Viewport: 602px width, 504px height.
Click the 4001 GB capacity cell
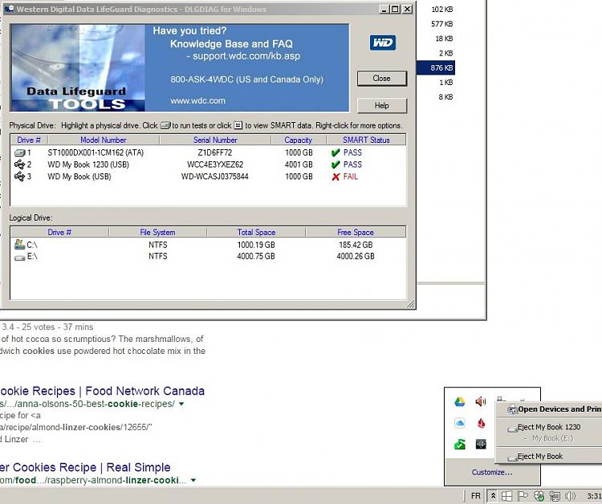coord(299,165)
